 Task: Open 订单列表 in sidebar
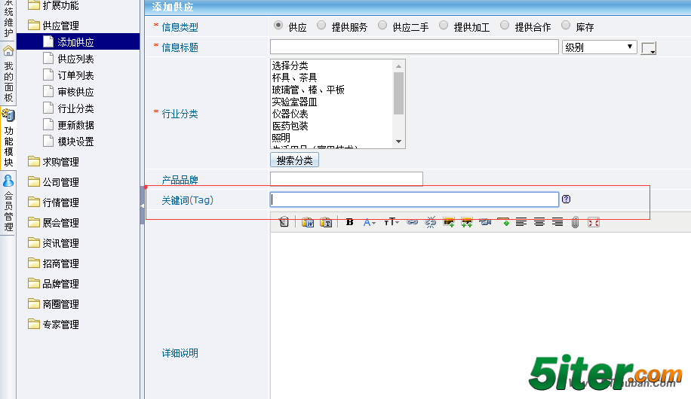75,75
